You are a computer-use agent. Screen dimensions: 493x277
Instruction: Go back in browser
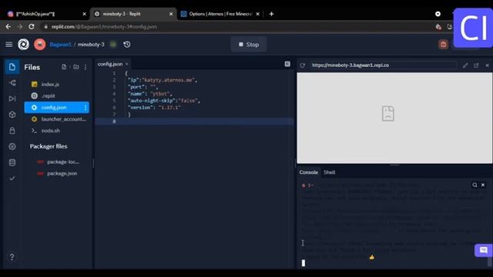(x=8, y=27)
